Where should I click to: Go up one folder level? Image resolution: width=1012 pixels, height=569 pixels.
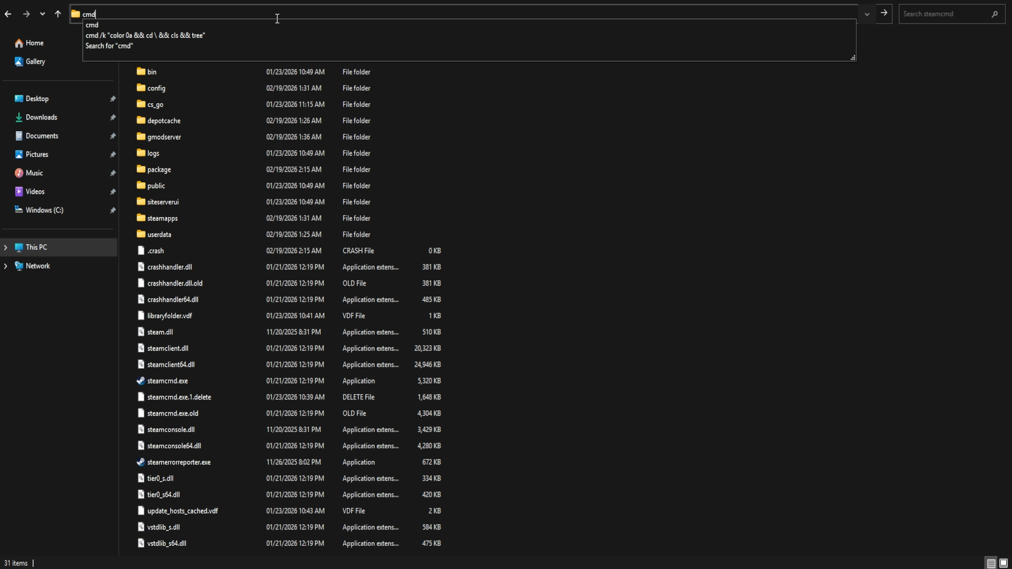click(x=58, y=14)
